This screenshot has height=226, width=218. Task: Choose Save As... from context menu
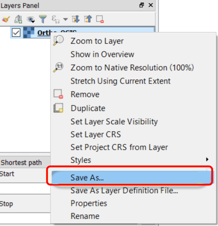point(87,178)
